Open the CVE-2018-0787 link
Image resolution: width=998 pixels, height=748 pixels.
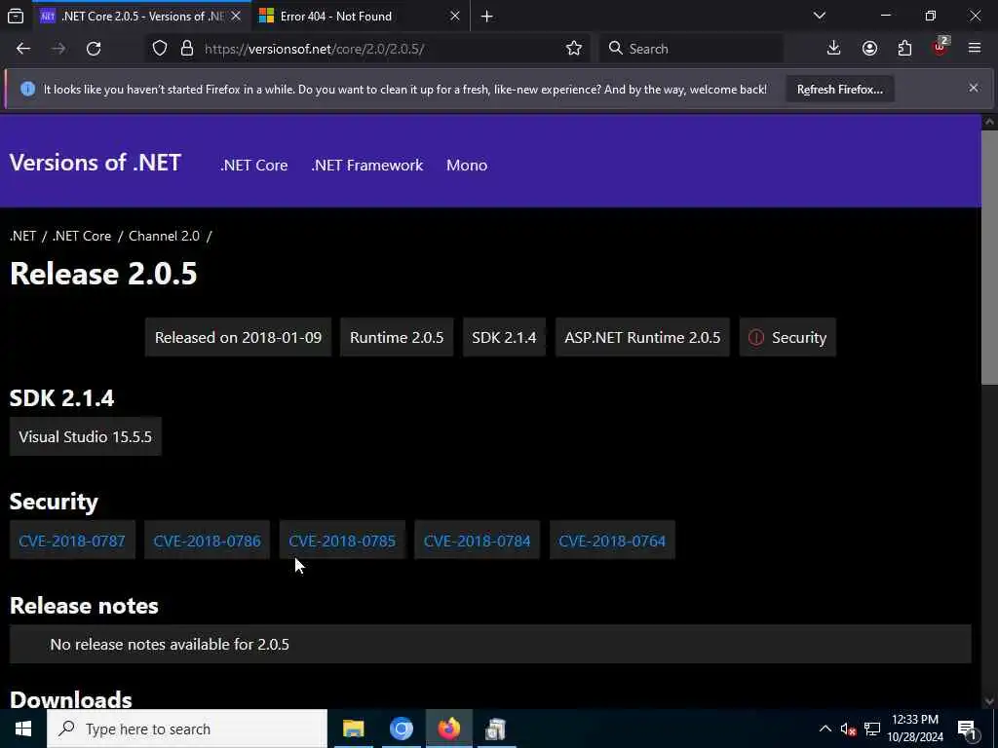point(72,541)
